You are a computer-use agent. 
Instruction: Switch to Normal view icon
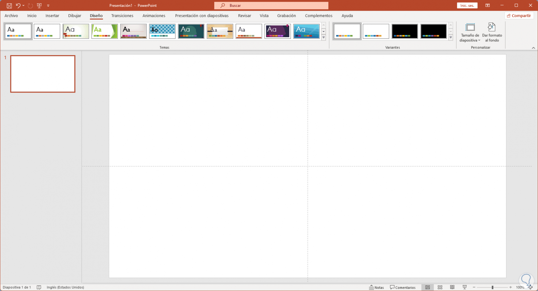coord(427,287)
